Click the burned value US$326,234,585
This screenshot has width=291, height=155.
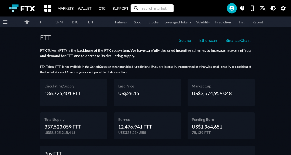pyautogui.click(x=132, y=133)
